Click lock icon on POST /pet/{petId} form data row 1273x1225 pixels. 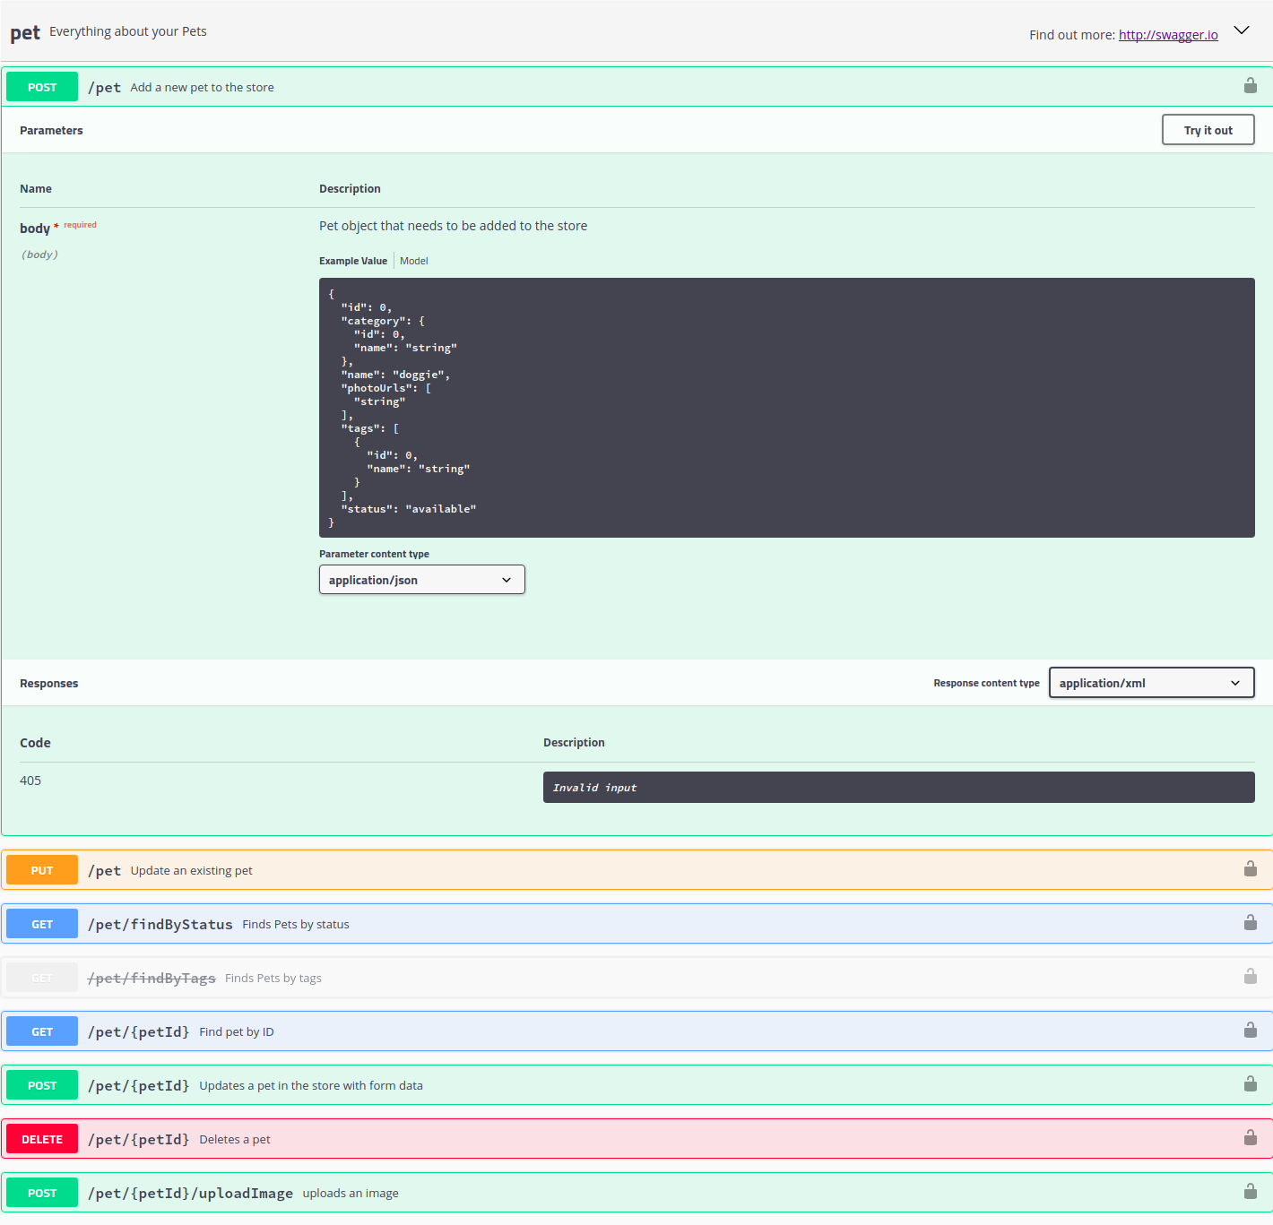tap(1250, 1084)
